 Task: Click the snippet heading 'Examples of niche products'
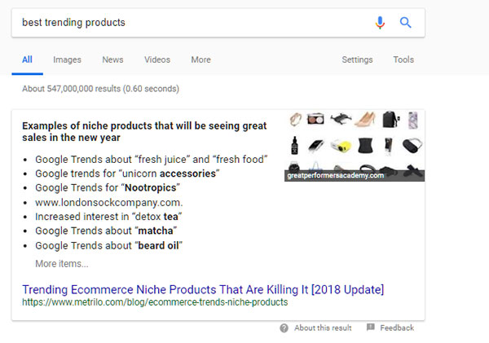[x=144, y=132]
